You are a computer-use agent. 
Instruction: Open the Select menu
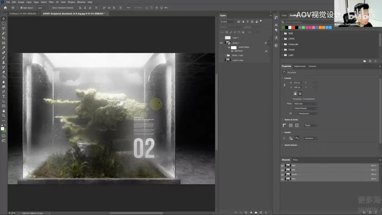click(x=44, y=2)
